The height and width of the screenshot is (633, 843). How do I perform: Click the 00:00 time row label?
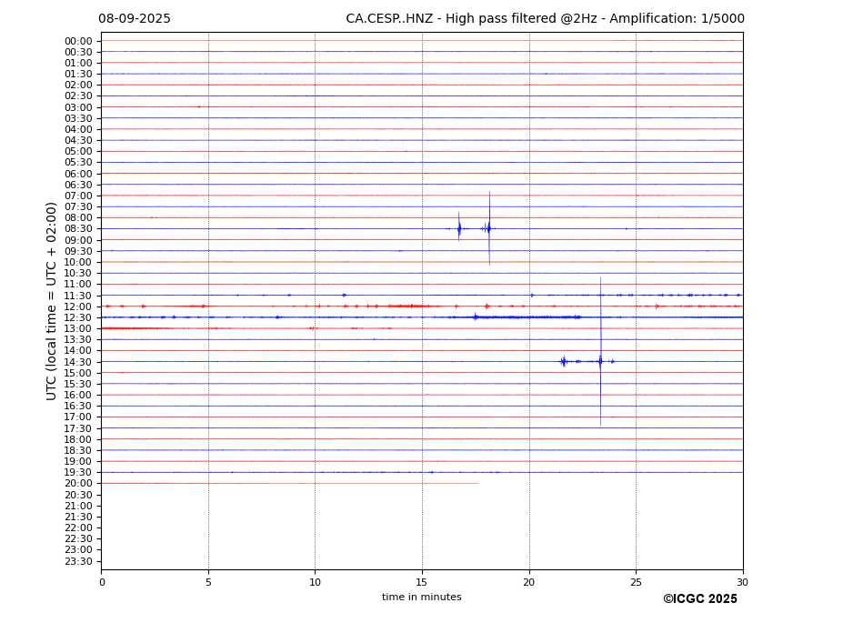(78, 42)
